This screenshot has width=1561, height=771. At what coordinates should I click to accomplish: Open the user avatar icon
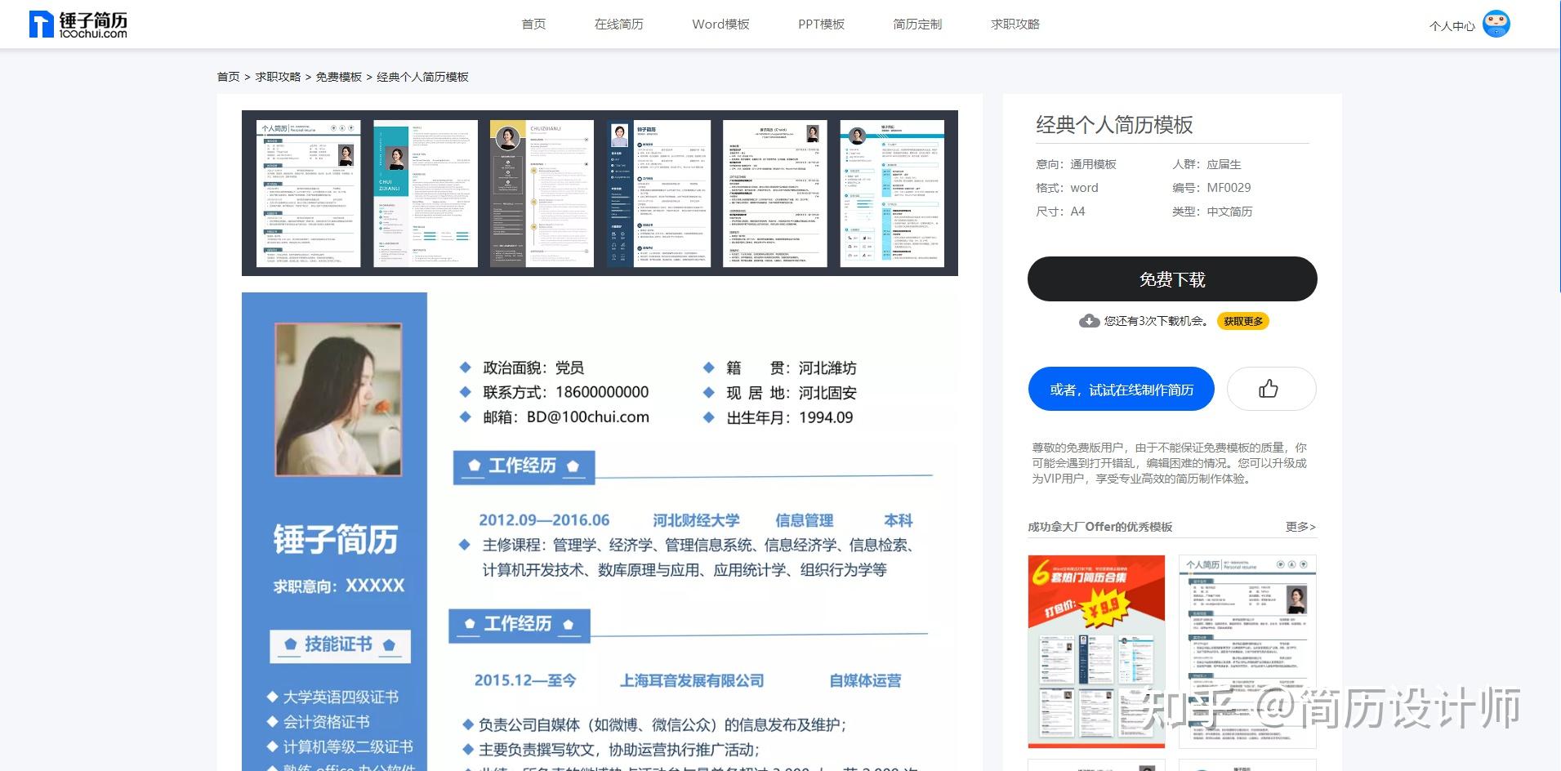(x=1496, y=24)
